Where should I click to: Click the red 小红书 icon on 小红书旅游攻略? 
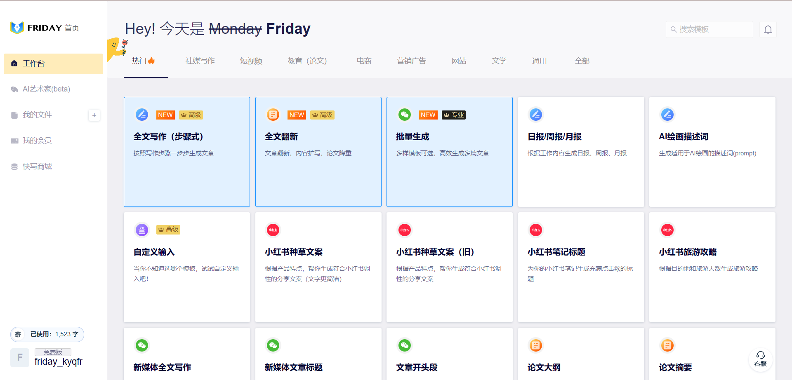(667, 230)
